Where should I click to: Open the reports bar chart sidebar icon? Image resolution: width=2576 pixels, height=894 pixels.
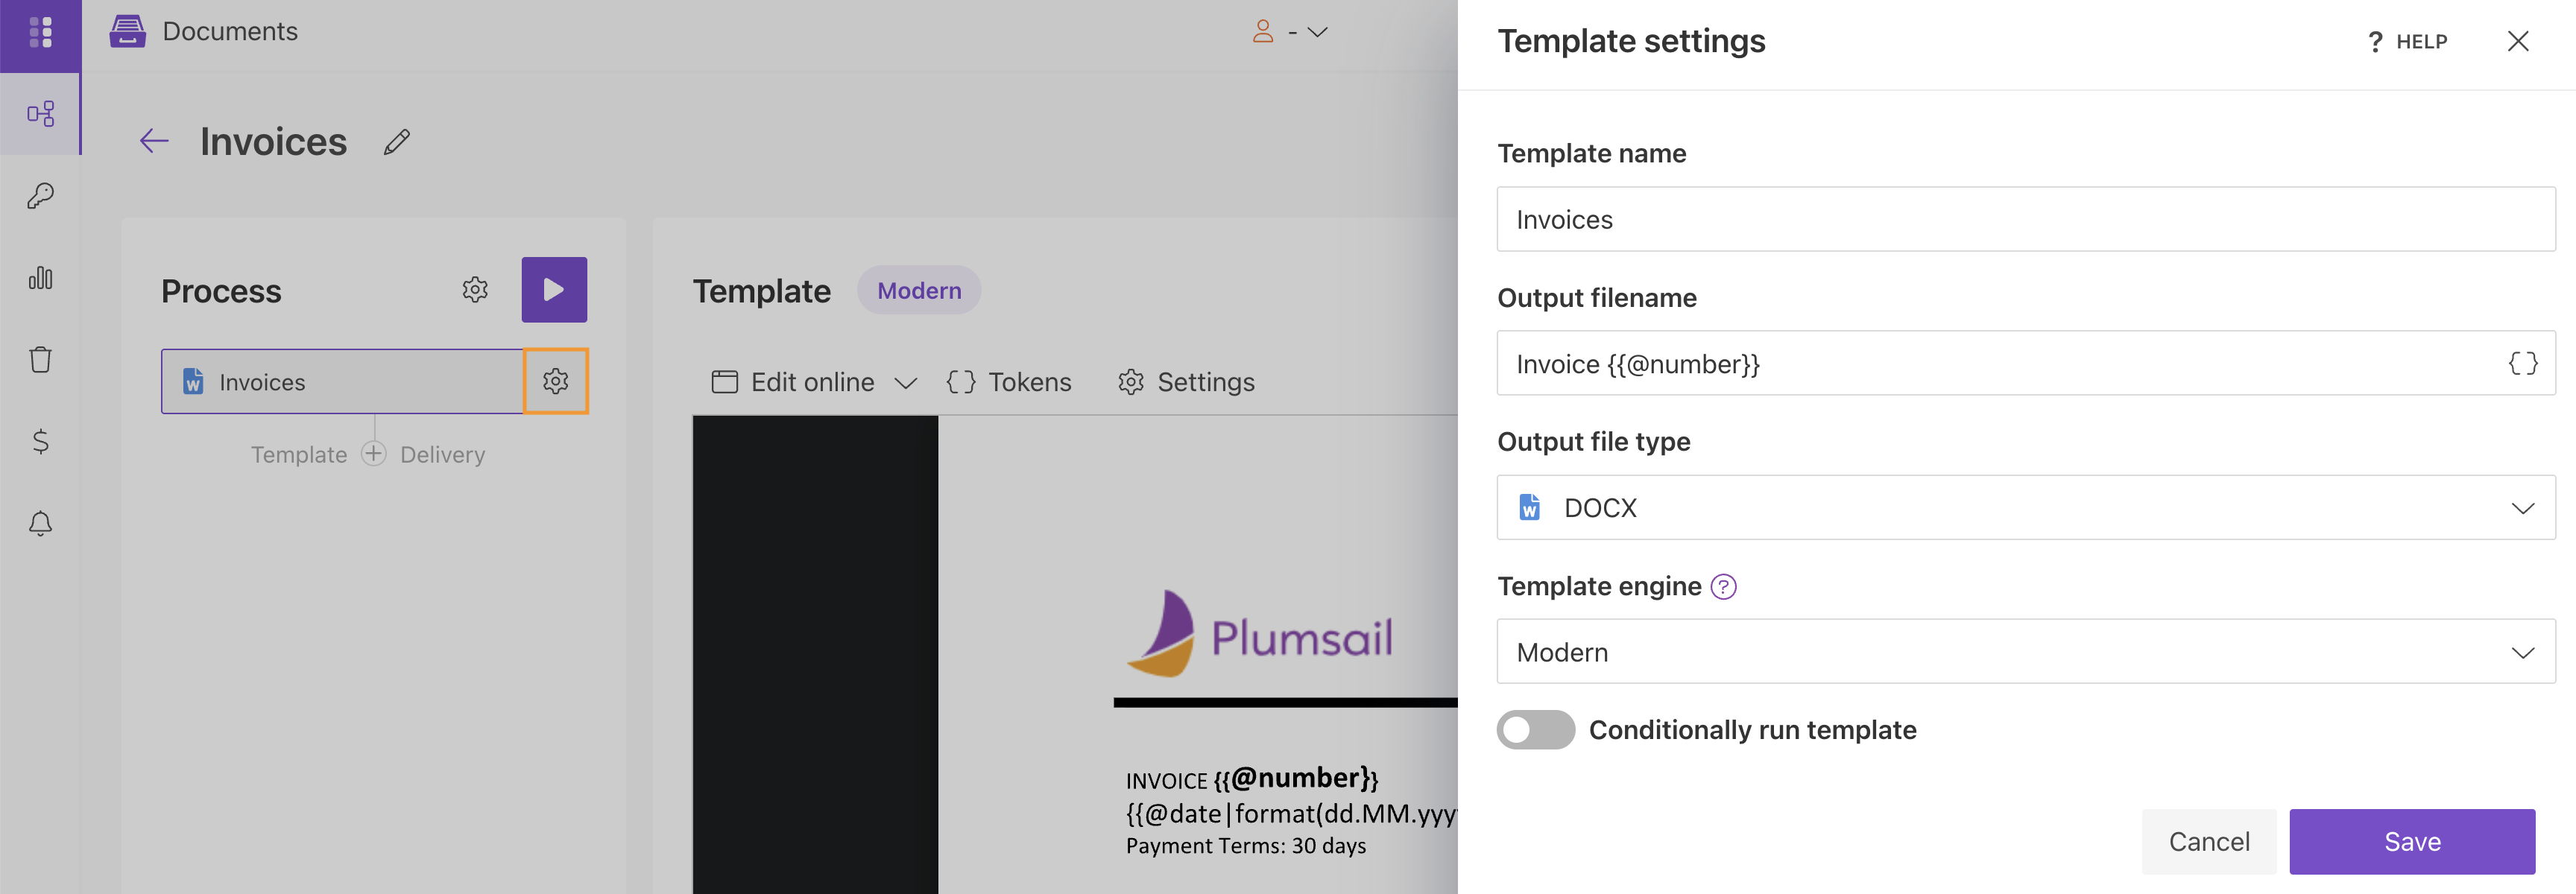[40, 278]
